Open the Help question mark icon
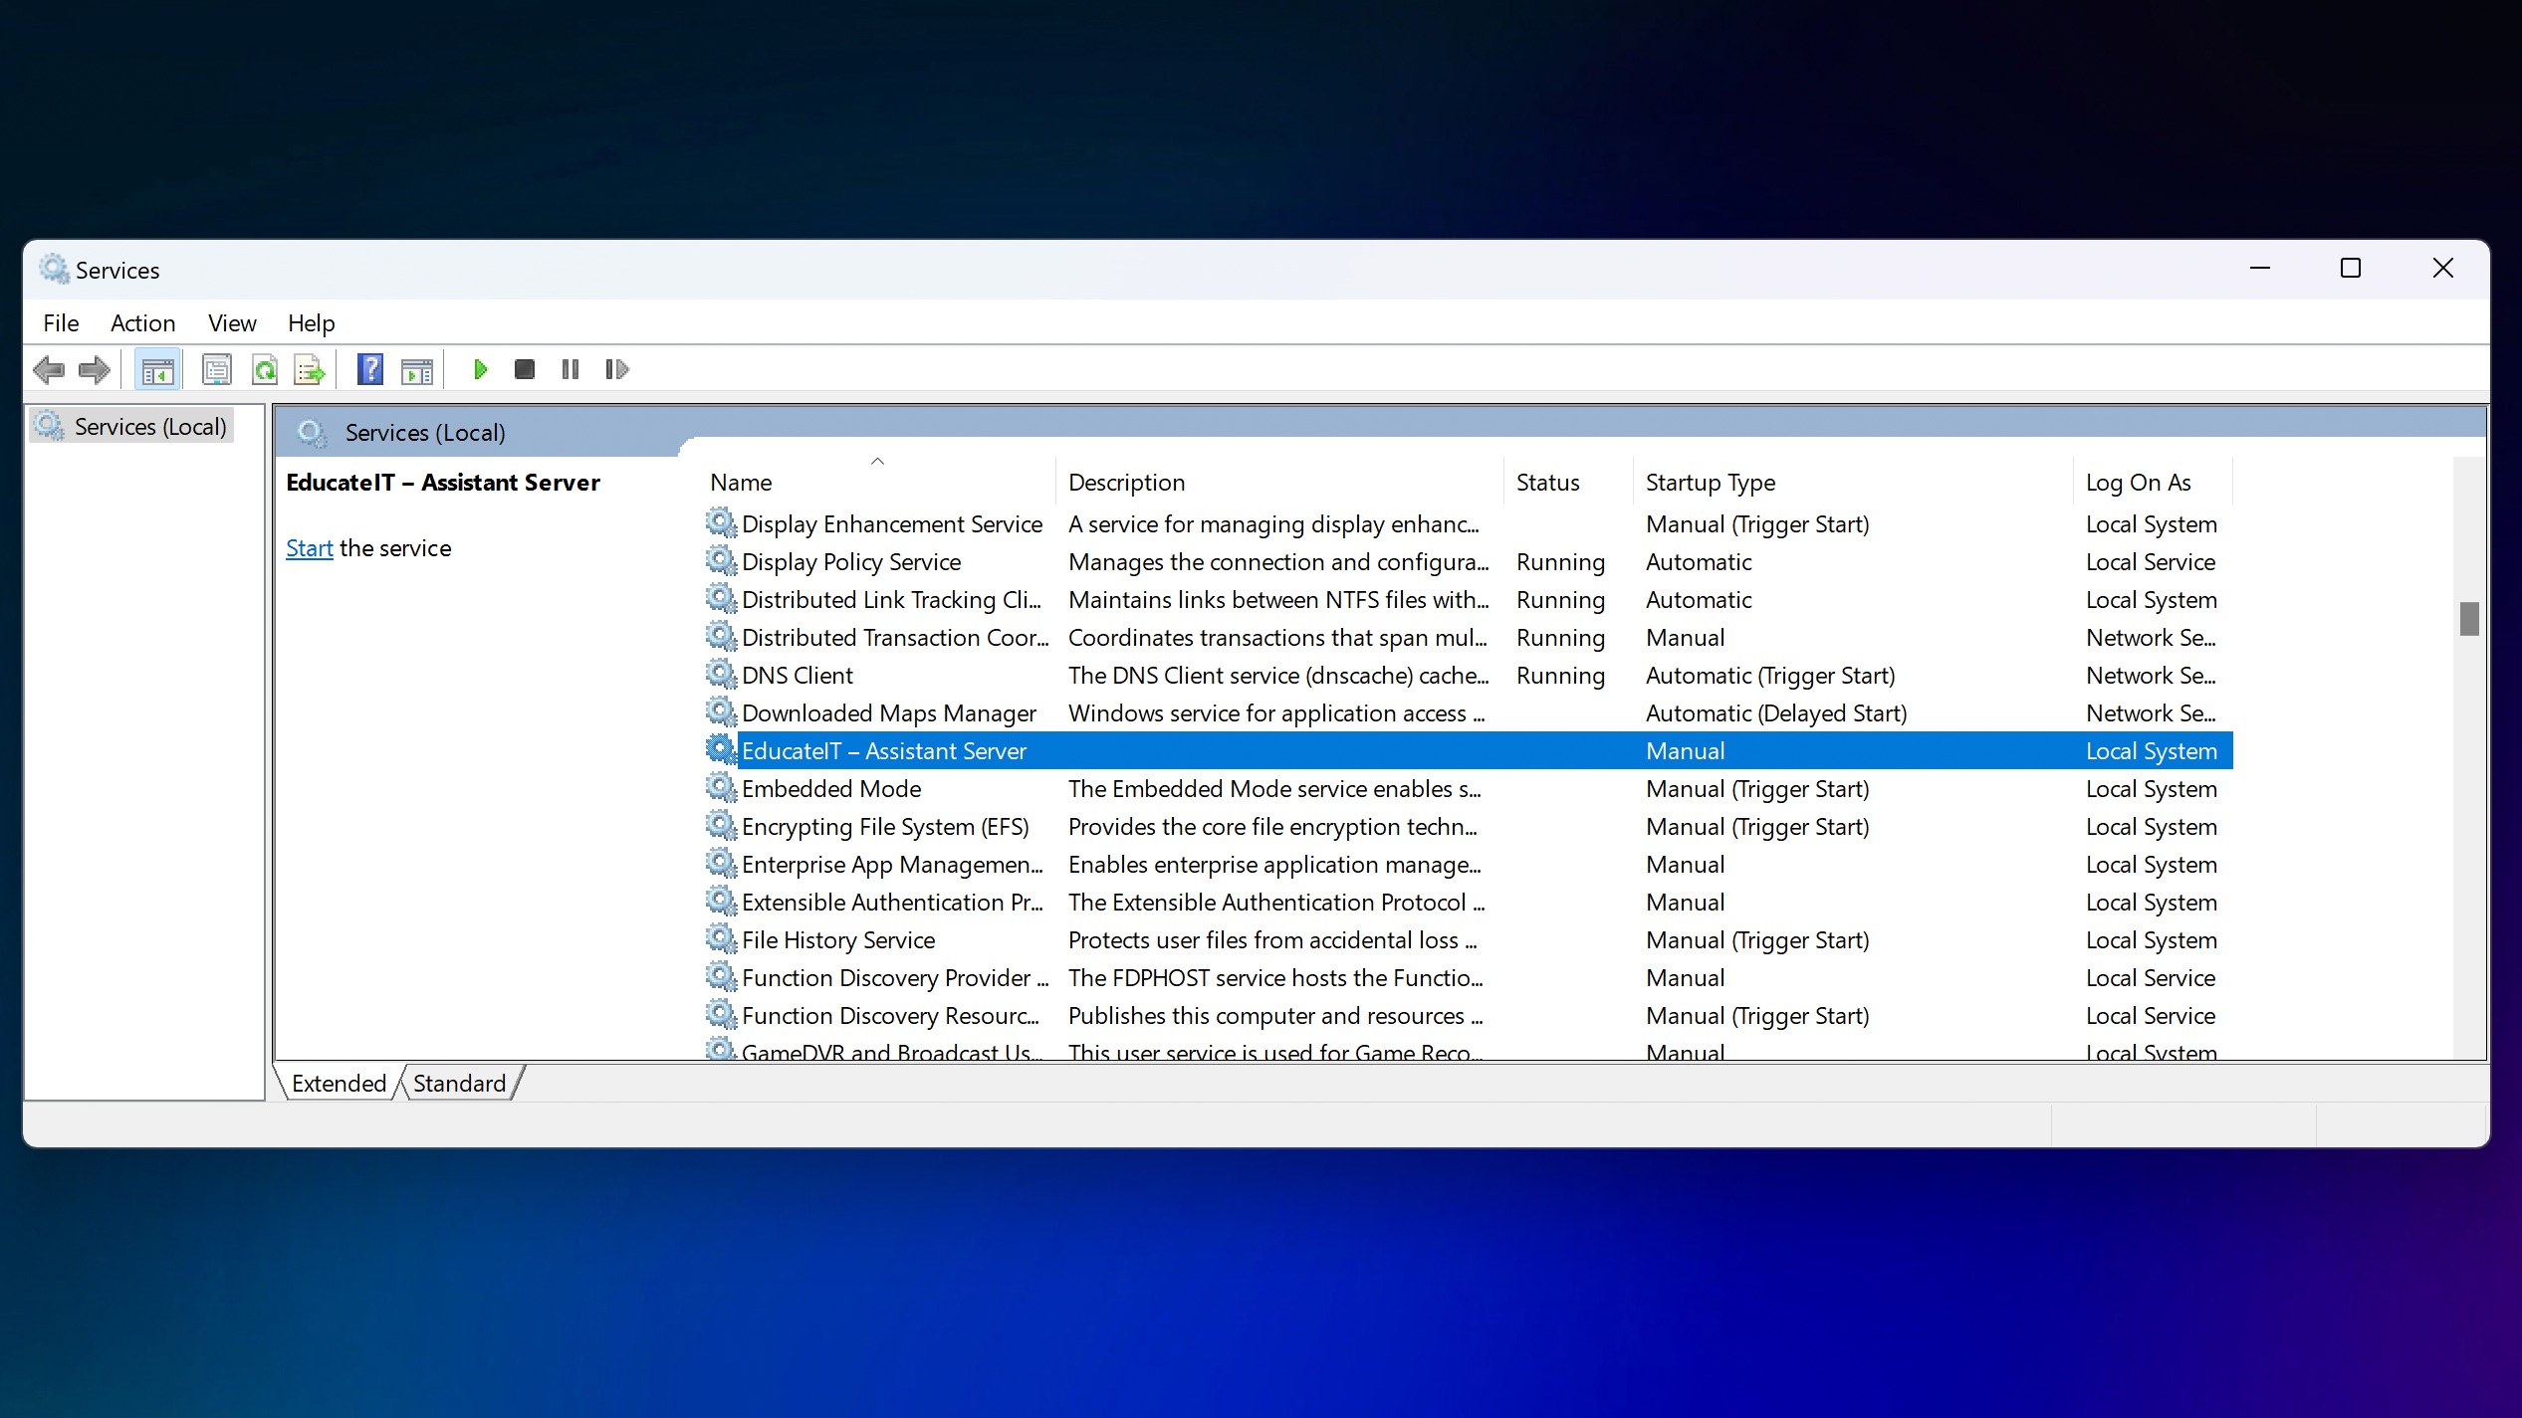 point(370,370)
